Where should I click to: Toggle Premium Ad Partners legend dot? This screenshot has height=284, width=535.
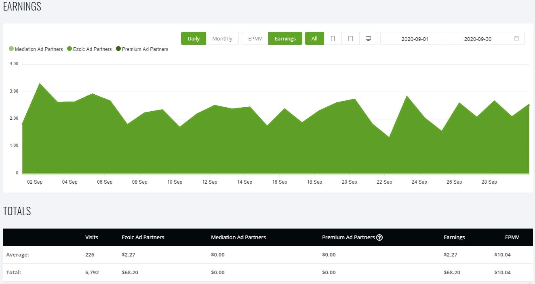(118, 49)
